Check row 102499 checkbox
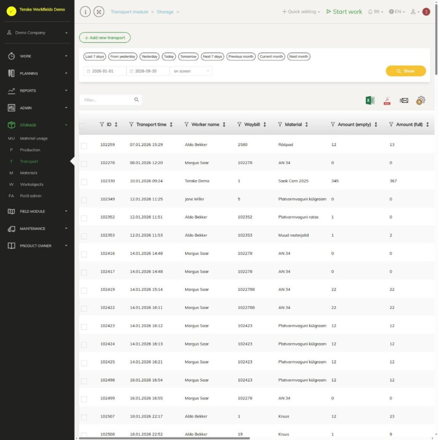 (84, 399)
